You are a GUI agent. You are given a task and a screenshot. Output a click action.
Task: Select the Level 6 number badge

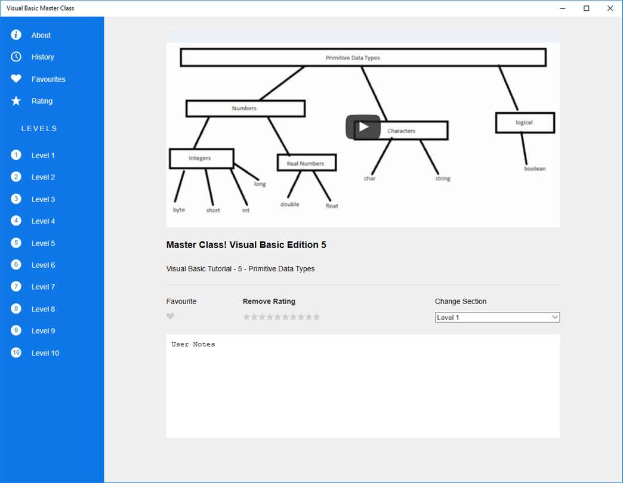[16, 264]
